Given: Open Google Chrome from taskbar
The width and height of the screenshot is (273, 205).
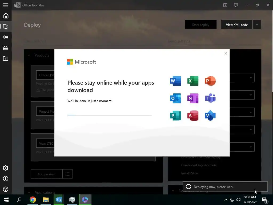Looking at the screenshot, I should tap(33, 200).
